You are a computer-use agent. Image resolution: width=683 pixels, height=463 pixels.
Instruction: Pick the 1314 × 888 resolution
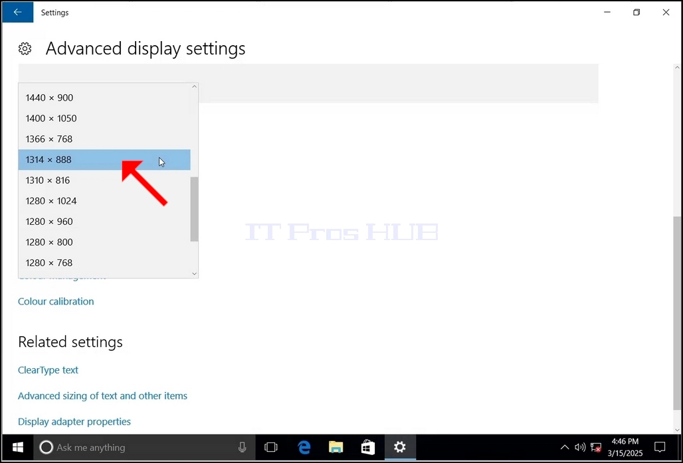104,160
